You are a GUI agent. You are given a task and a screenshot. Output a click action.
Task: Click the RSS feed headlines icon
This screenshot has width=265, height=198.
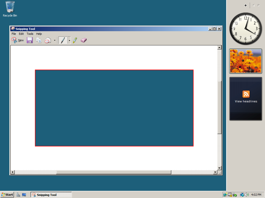(x=246, y=94)
